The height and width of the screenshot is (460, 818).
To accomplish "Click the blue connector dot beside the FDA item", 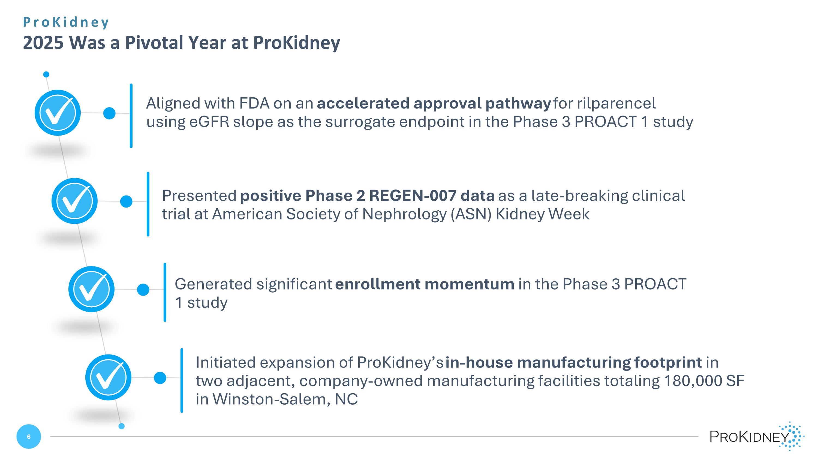I will (x=110, y=113).
